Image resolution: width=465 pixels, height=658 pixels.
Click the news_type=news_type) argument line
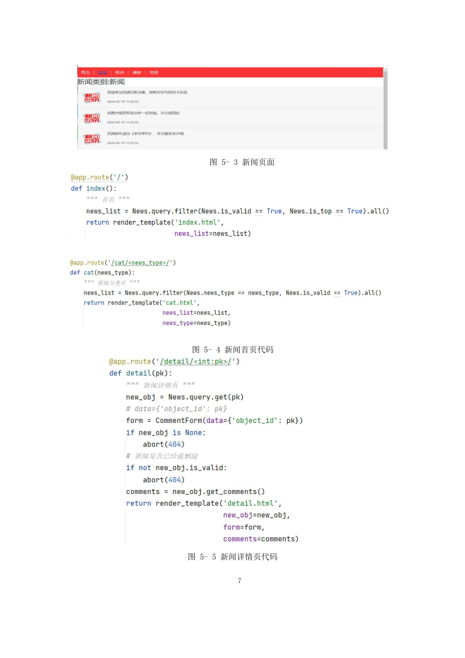pos(196,323)
